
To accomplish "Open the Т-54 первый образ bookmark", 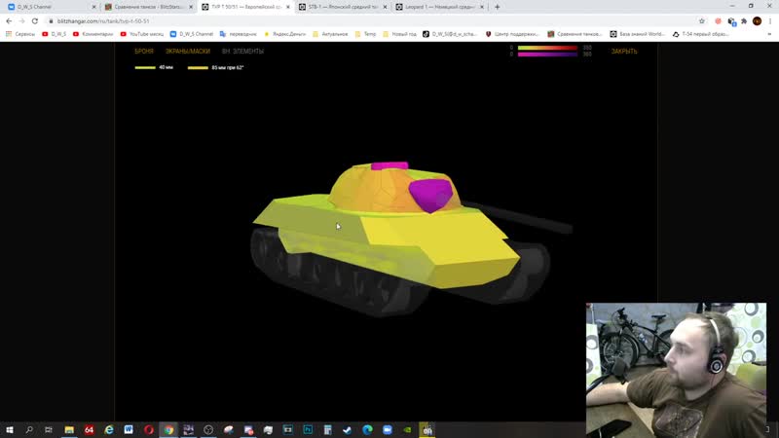I will pyautogui.click(x=701, y=34).
